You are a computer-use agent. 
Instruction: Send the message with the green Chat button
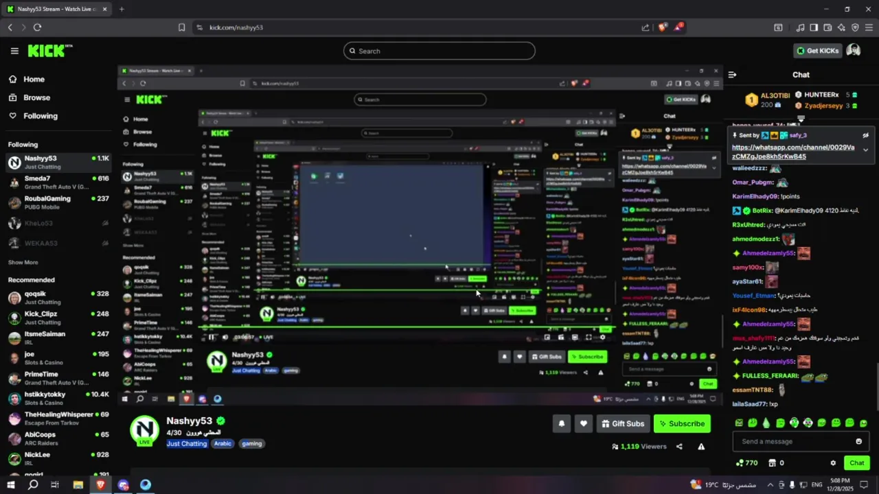pos(857,463)
